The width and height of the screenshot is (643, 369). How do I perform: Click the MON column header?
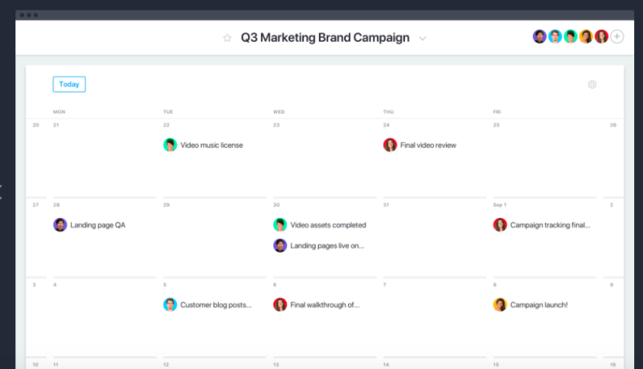pyautogui.click(x=59, y=112)
